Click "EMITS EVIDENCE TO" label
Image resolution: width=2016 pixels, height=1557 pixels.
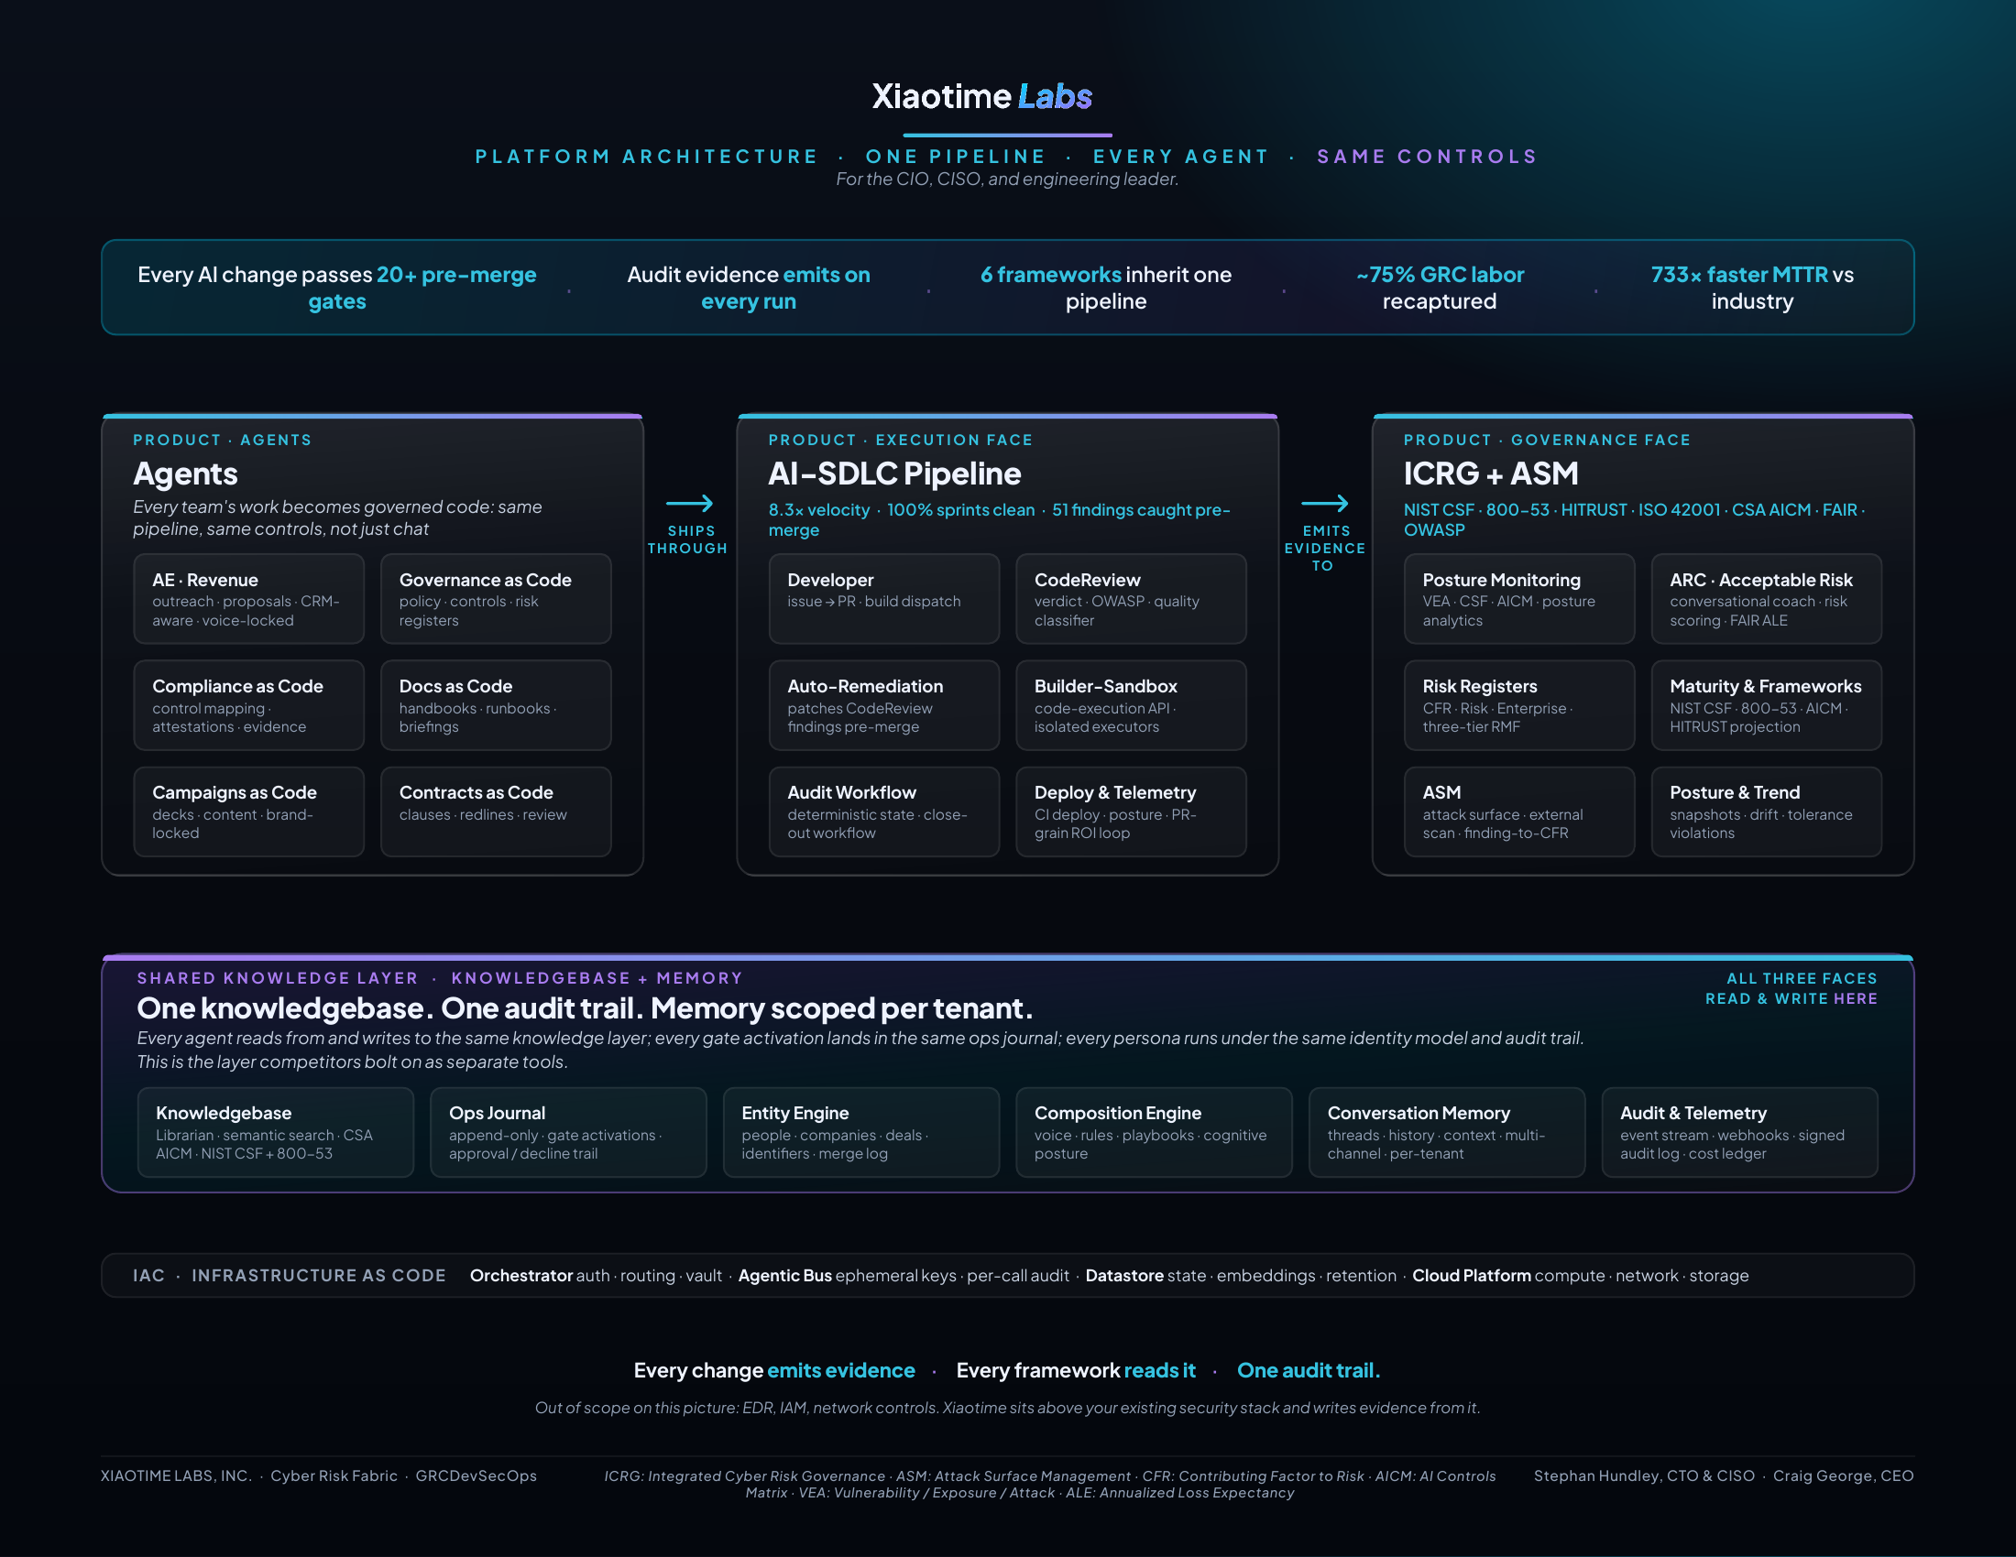(1325, 548)
